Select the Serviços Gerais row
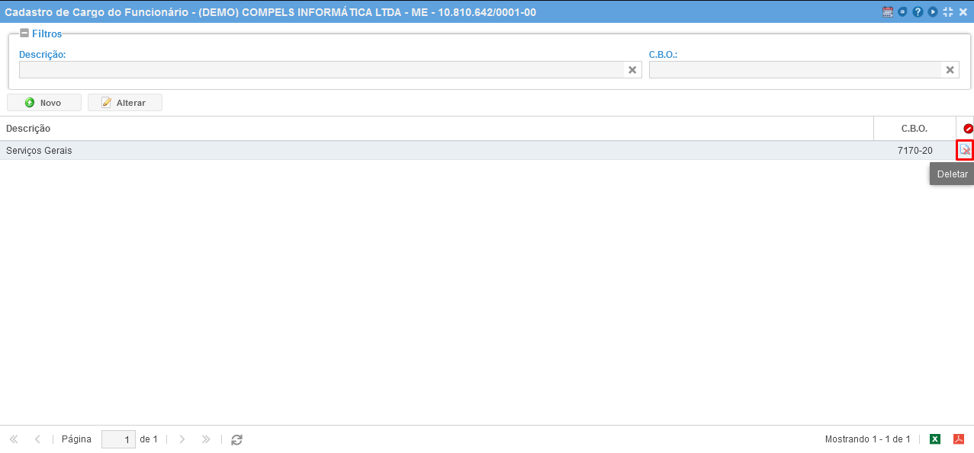This screenshot has width=974, height=453. (487, 151)
